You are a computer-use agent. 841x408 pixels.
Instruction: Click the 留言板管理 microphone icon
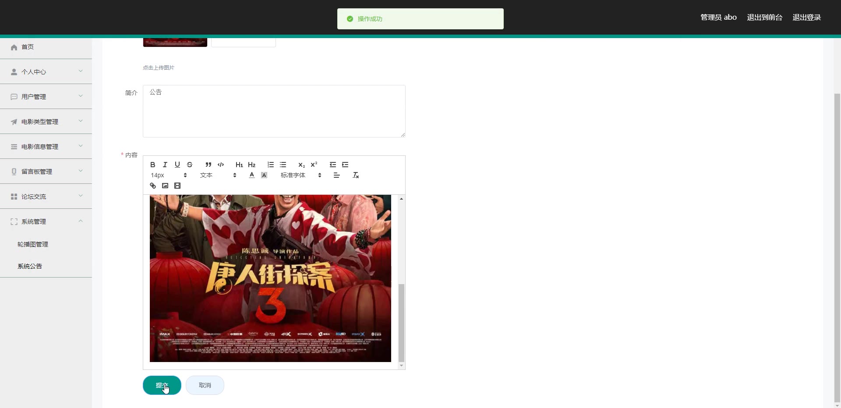coord(14,172)
